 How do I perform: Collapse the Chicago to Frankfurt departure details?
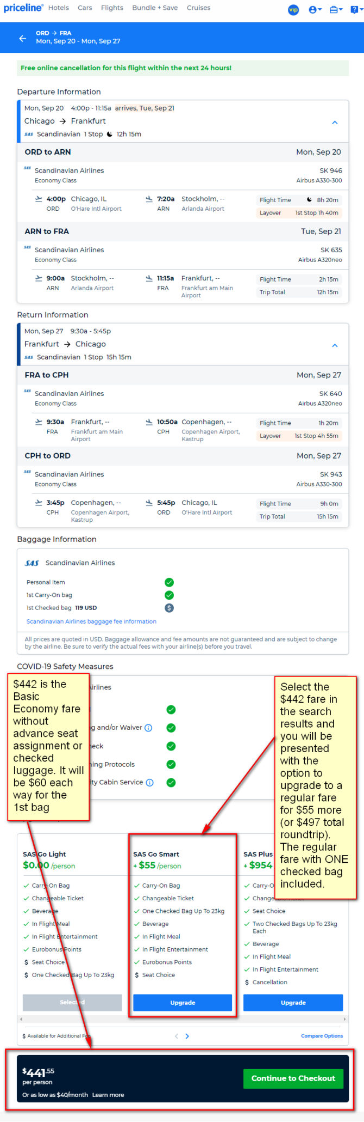click(x=335, y=123)
